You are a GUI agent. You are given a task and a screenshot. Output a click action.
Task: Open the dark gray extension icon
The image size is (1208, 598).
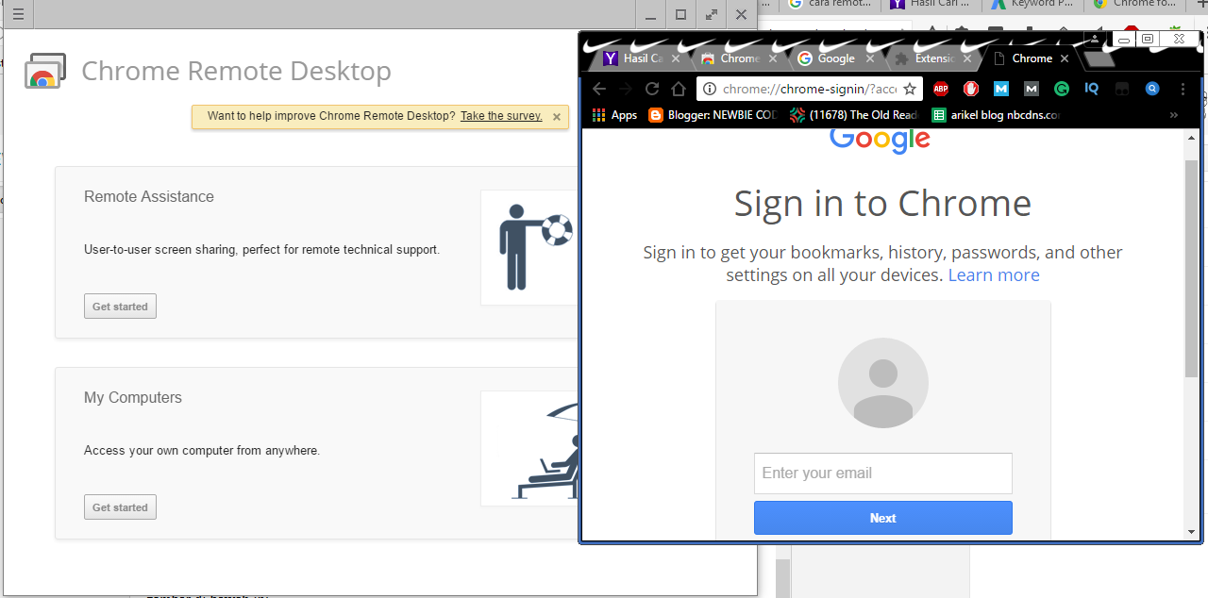[1122, 89]
